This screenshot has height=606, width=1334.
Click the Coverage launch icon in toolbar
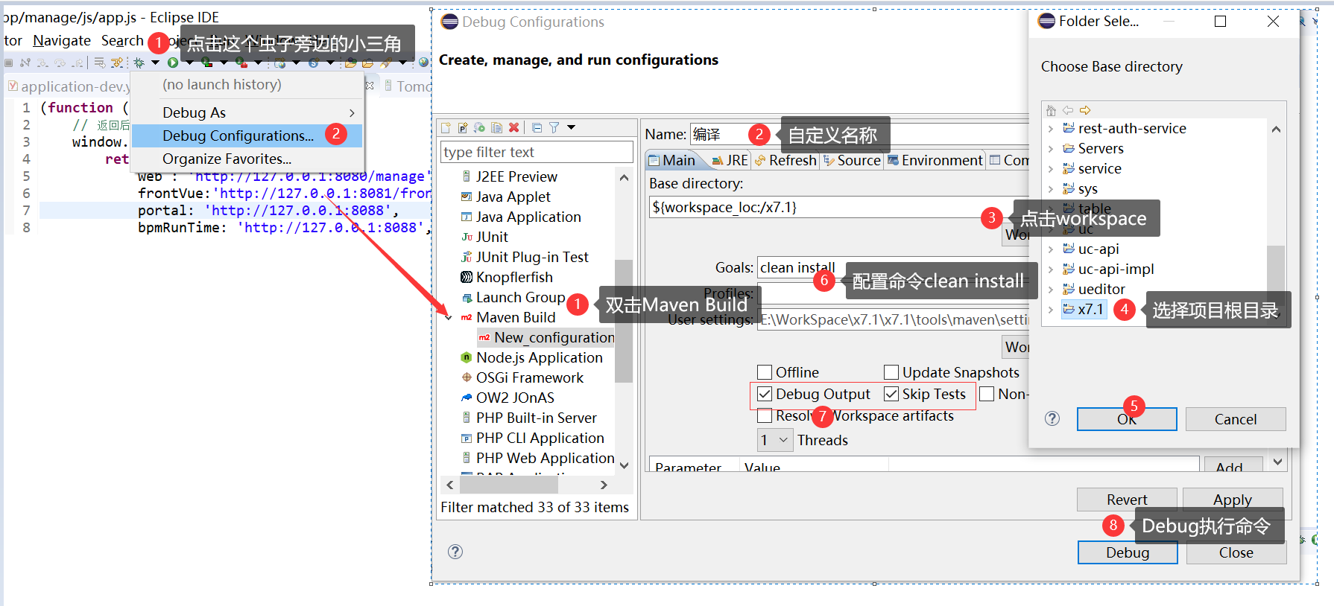click(x=207, y=63)
